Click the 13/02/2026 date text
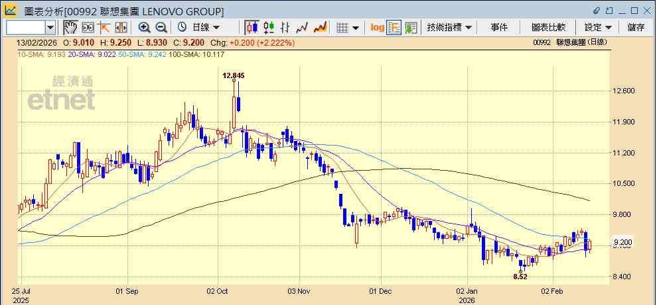This screenshot has height=305, width=657. point(36,42)
